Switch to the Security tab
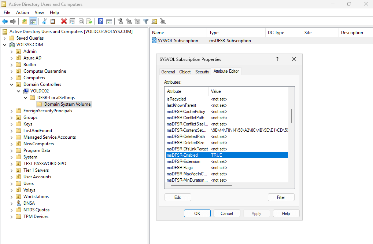The width and height of the screenshot is (373, 244). (x=202, y=72)
